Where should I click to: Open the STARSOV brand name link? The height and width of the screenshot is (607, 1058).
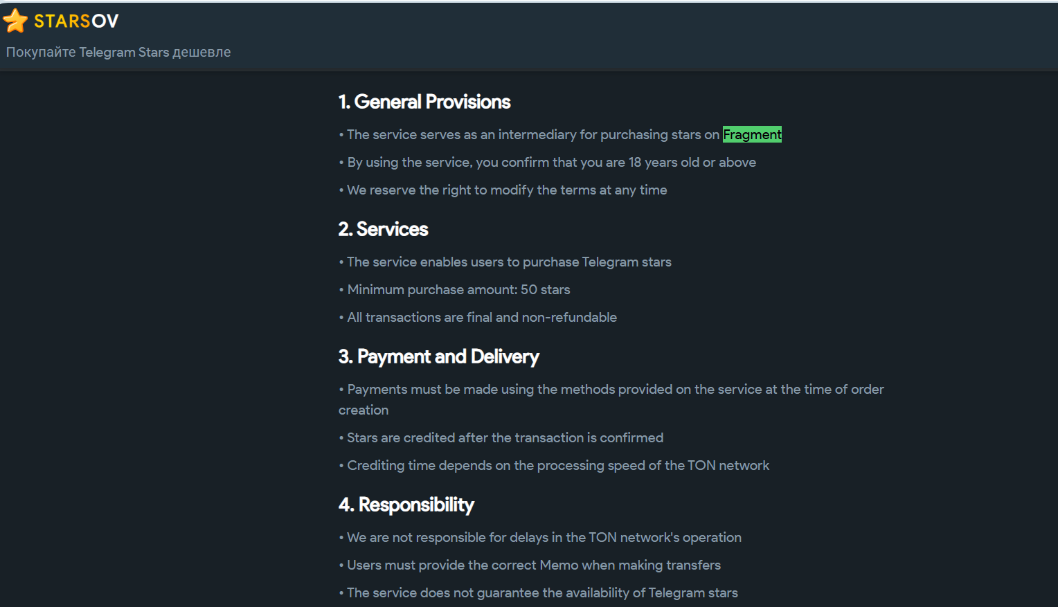pos(76,21)
